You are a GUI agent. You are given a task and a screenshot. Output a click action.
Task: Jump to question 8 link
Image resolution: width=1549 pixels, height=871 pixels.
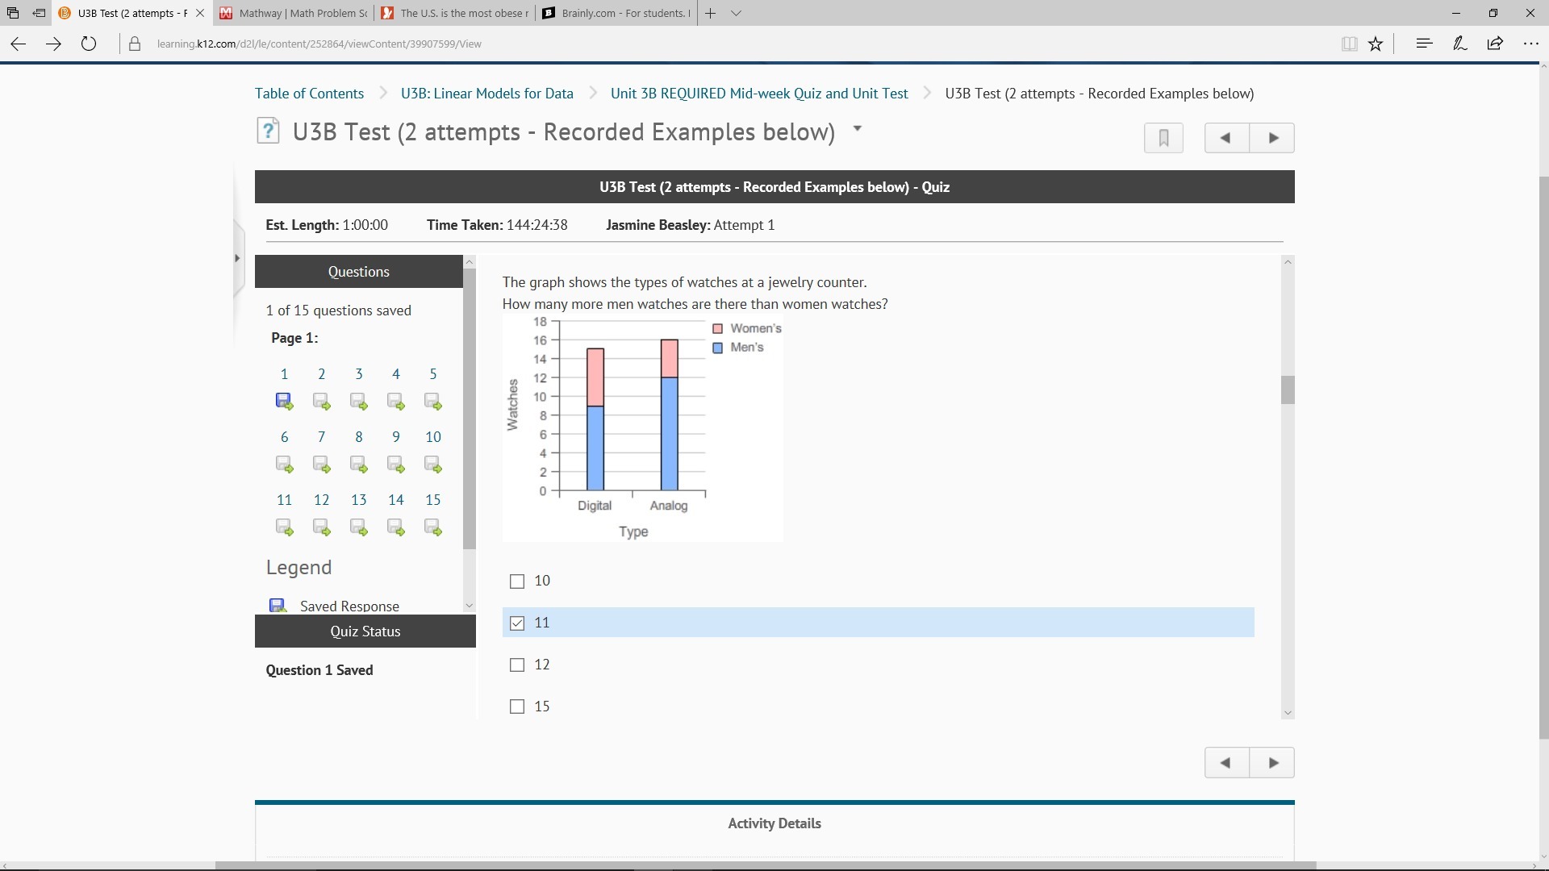point(359,437)
